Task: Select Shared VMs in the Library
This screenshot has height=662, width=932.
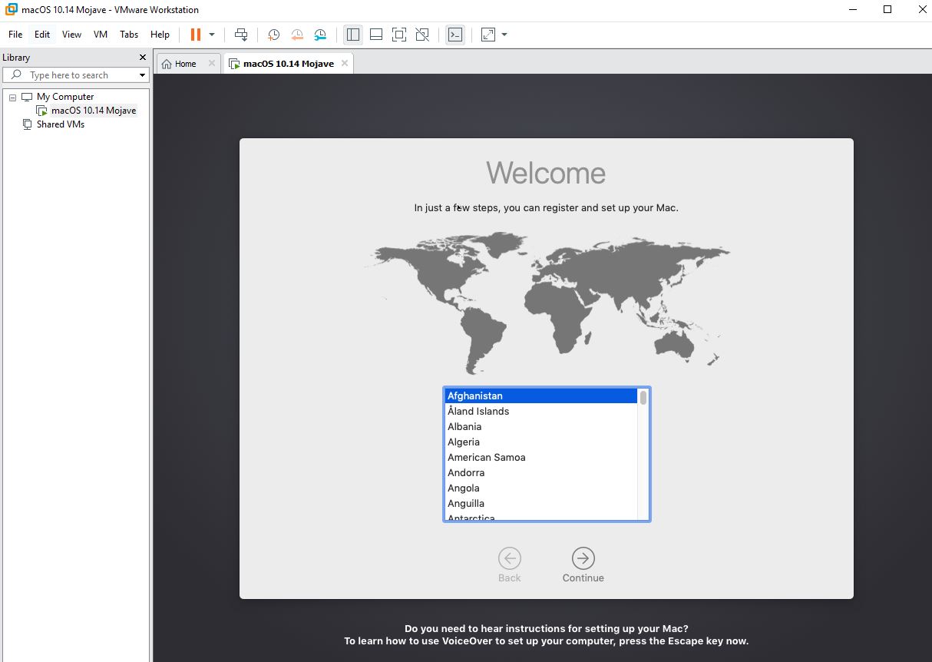Action: [59, 124]
